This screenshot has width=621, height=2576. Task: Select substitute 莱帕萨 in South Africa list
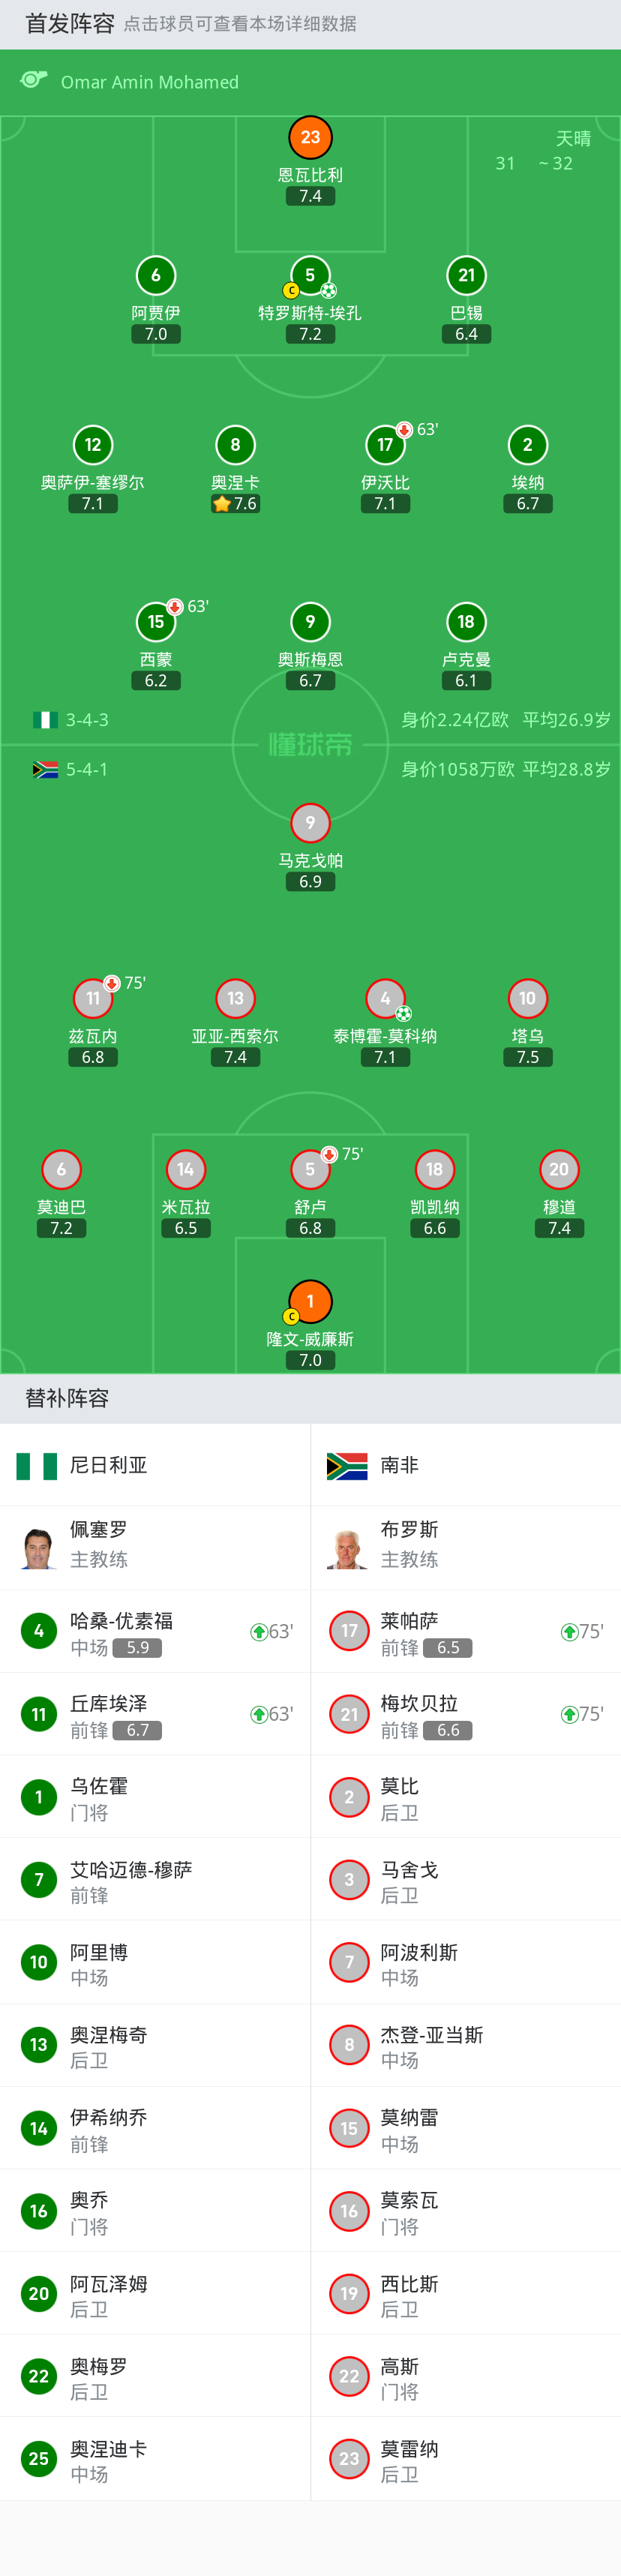(x=465, y=1632)
